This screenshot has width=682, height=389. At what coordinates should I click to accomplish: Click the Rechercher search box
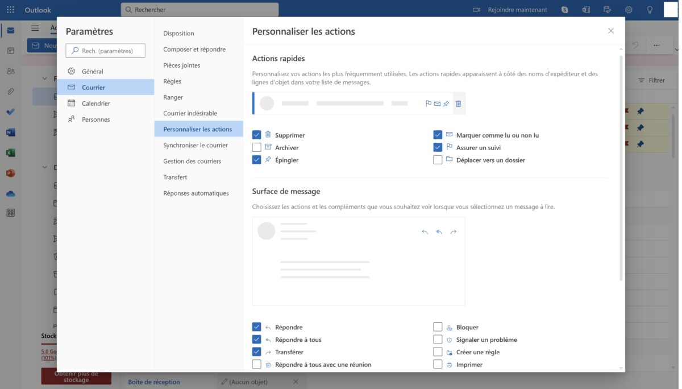pyautogui.click(x=199, y=10)
